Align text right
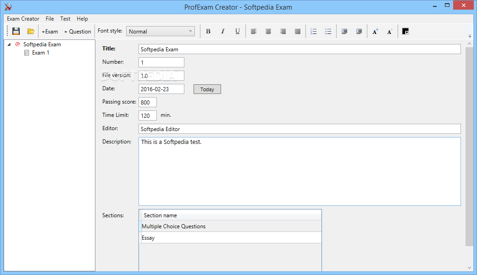The image size is (477, 275). [x=283, y=31]
